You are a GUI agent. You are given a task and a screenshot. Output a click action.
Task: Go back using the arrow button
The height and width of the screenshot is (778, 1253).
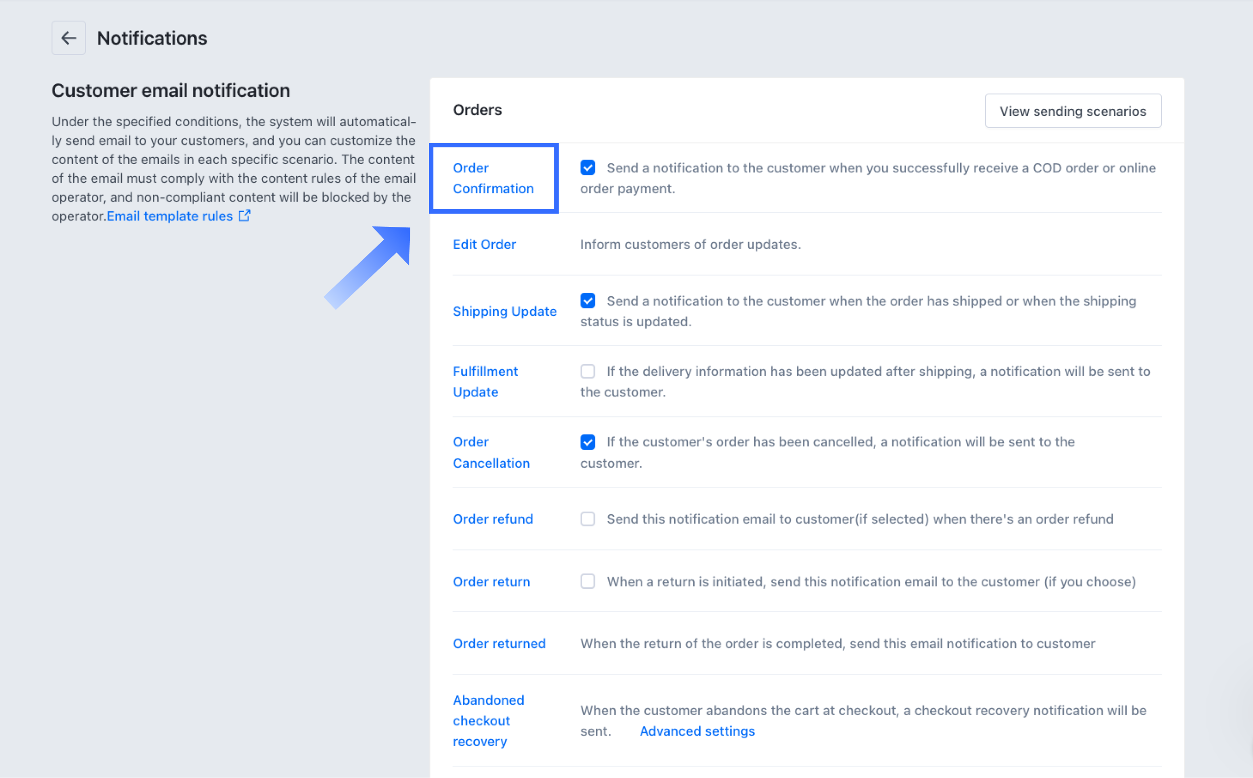coord(68,37)
